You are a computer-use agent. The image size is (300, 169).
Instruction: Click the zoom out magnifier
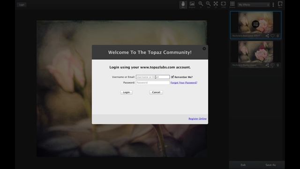pos(208,4)
